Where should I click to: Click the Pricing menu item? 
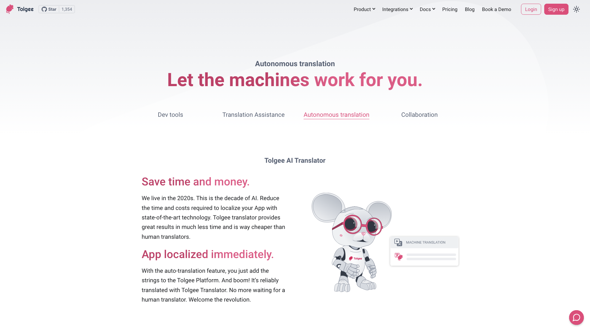point(450,9)
